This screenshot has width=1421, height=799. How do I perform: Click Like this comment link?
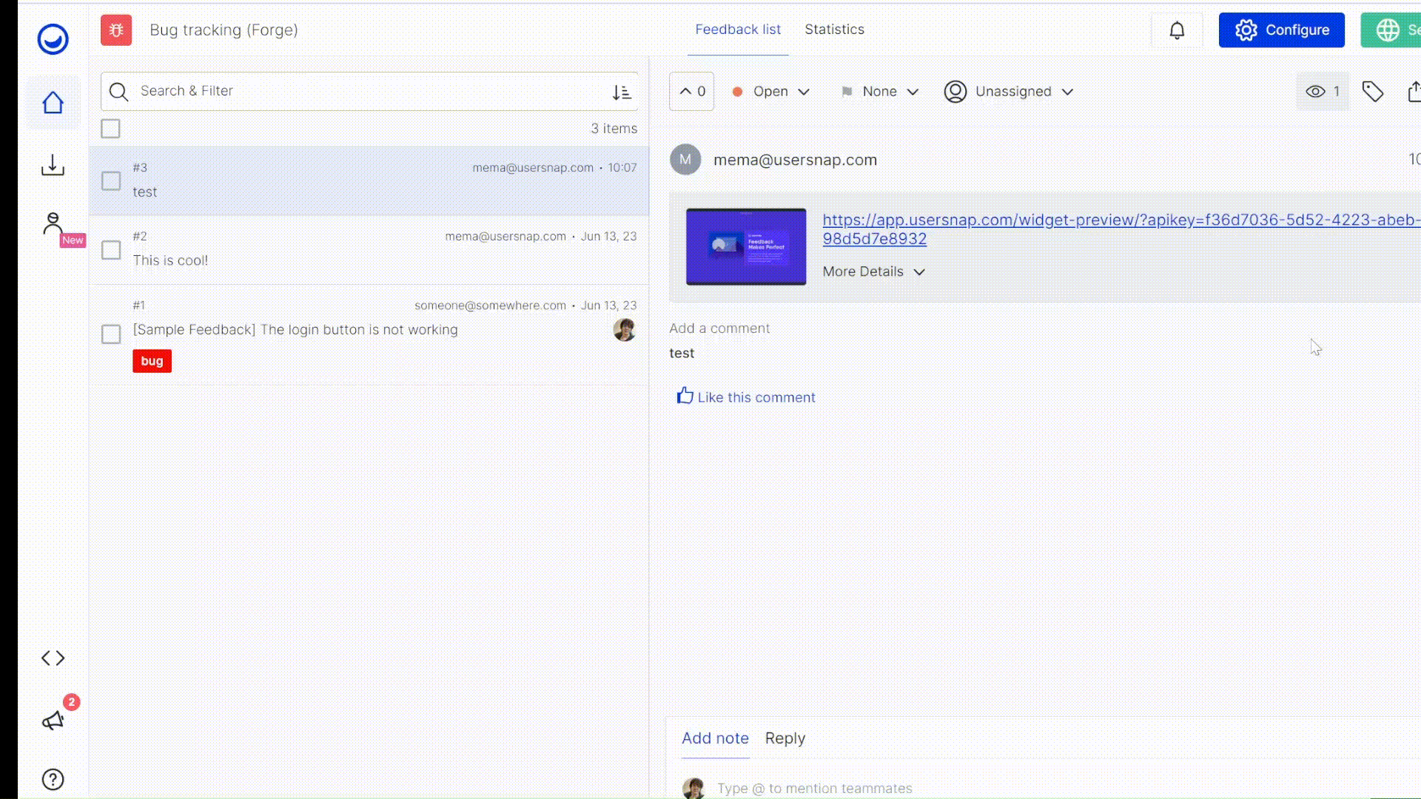[x=746, y=397]
